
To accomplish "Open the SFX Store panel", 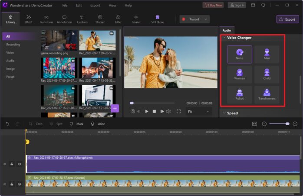I will 157,19.
